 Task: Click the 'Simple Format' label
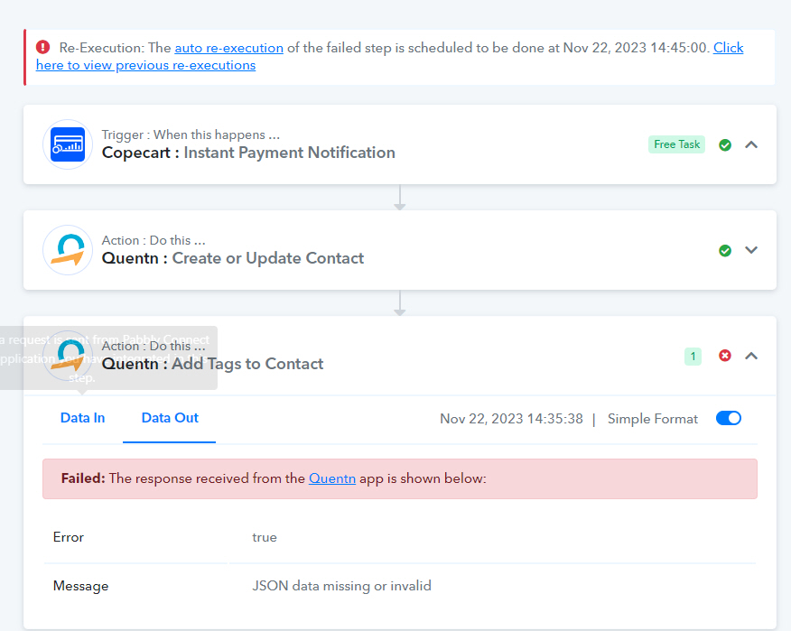(x=652, y=419)
